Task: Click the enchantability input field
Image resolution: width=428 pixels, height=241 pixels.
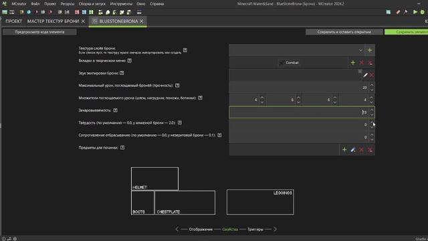Action: coord(299,112)
